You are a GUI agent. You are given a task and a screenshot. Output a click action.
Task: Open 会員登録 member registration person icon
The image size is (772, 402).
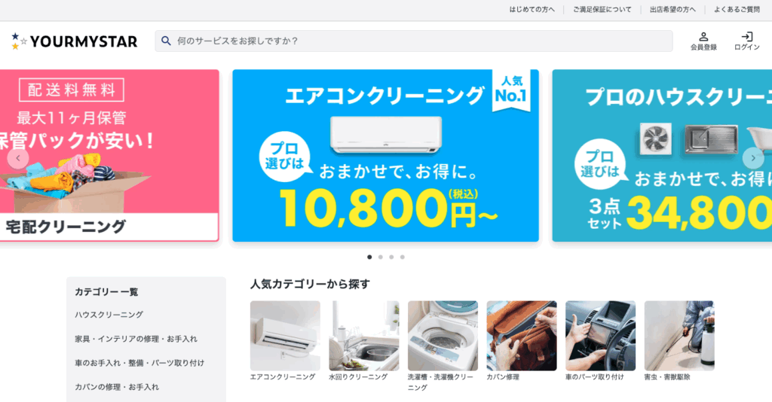pyautogui.click(x=703, y=37)
